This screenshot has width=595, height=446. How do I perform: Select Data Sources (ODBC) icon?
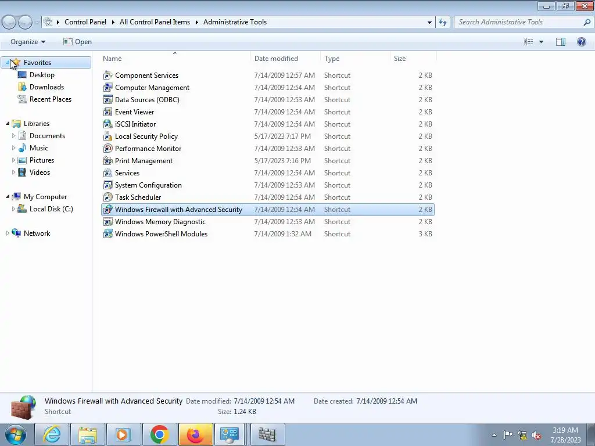(107, 100)
